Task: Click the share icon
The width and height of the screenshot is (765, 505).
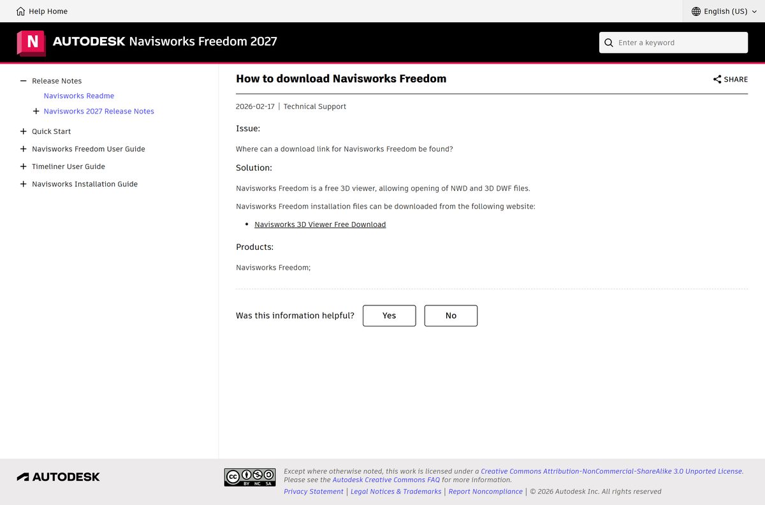Action: click(717, 80)
